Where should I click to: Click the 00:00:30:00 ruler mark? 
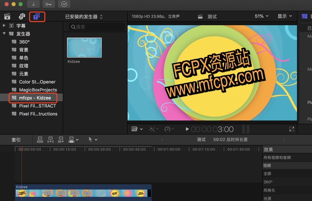(99, 149)
